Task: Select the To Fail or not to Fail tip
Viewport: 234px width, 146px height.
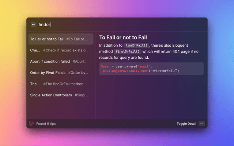Action: click(61, 39)
